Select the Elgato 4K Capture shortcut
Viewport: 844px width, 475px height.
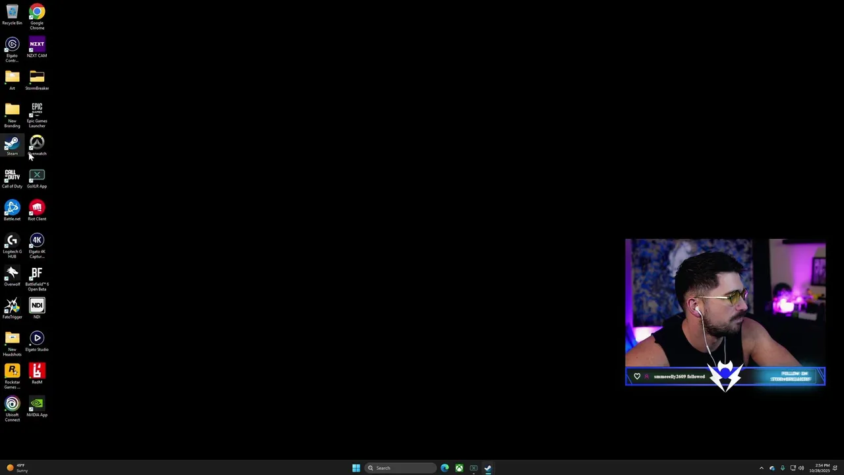click(x=37, y=245)
